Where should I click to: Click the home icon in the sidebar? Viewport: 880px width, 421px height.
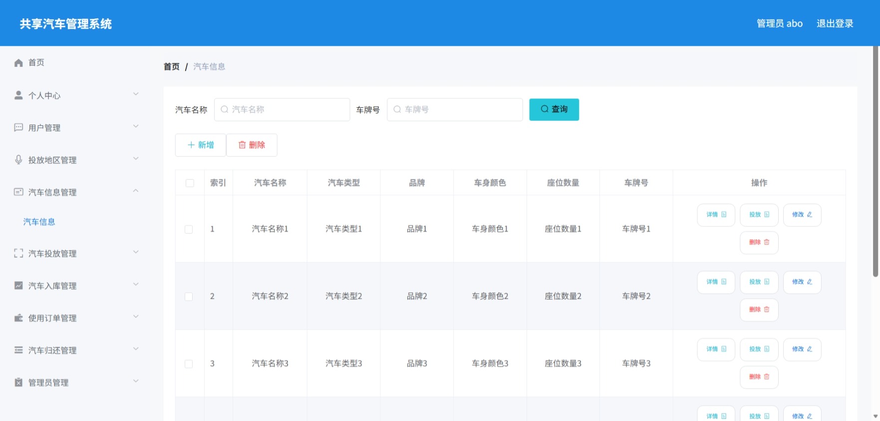coord(18,62)
